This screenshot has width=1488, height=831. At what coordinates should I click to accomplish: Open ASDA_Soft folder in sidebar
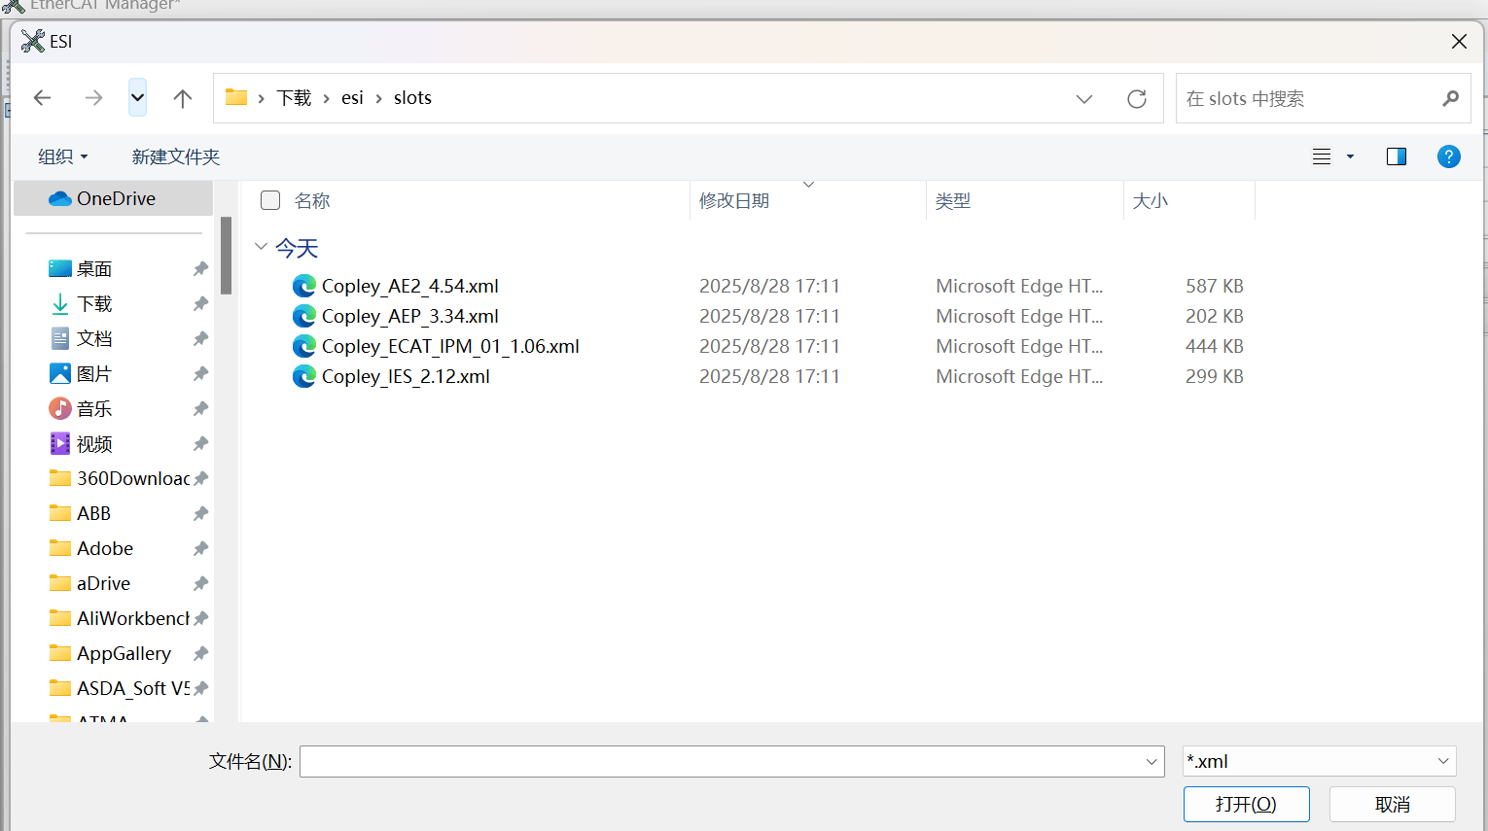(x=119, y=688)
